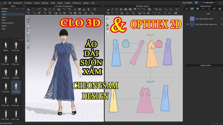
Task: Select the orange dress pattern piece in 2D window
Action: [x=152, y=54]
